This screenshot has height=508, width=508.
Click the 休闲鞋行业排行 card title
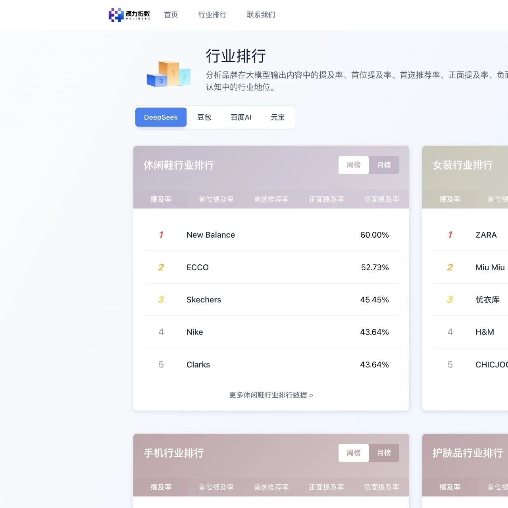pyautogui.click(x=179, y=165)
